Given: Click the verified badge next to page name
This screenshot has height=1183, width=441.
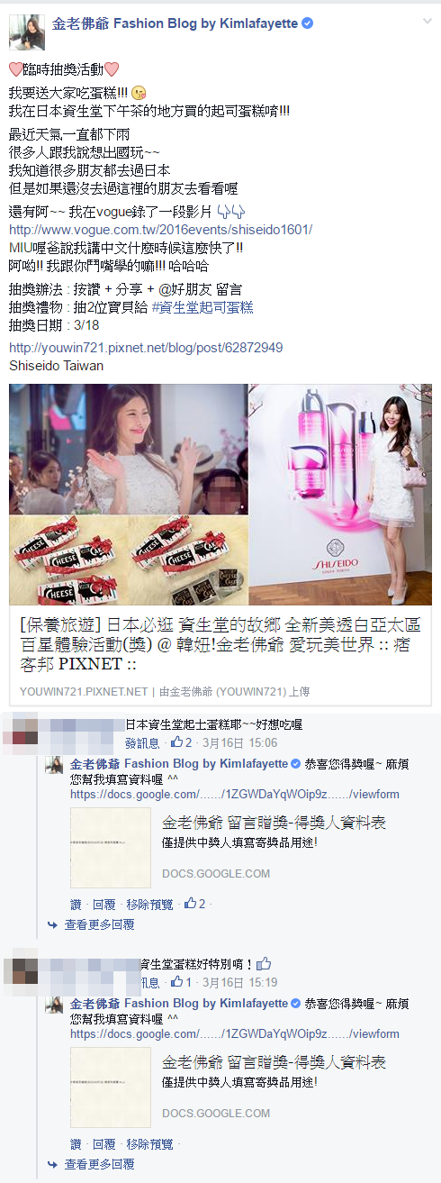Looking at the screenshot, I should [x=308, y=23].
